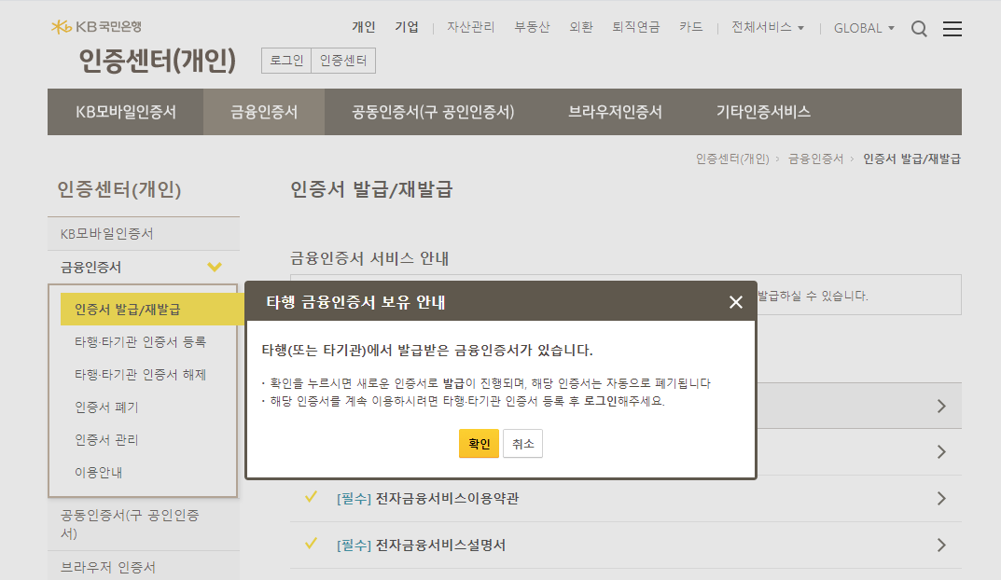This screenshot has height=580, width=1001.
Task: Click 금융인증서 서비스 안내 heading
Action: point(369,258)
